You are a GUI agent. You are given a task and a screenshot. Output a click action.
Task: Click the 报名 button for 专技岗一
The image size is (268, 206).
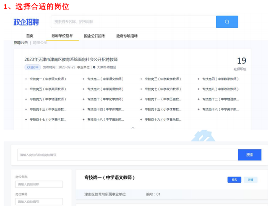[234, 180]
